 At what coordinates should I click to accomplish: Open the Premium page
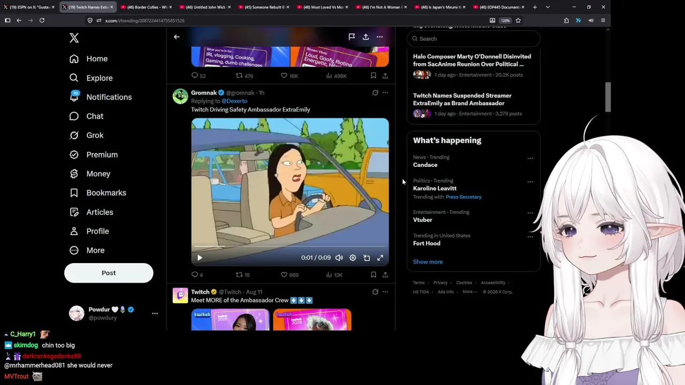(94, 155)
